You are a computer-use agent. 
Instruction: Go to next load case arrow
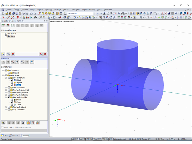[x=101, y=13]
